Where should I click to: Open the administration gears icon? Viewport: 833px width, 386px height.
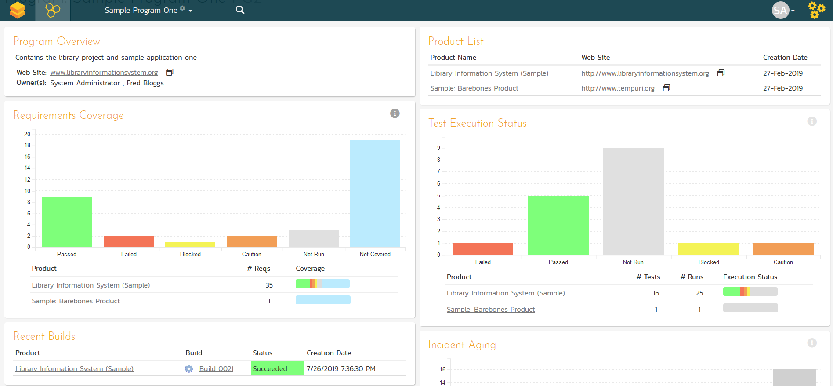coord(816,10)
